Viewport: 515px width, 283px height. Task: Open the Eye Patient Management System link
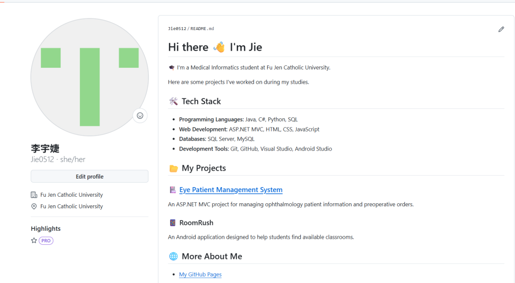click(x=231, y=190)
